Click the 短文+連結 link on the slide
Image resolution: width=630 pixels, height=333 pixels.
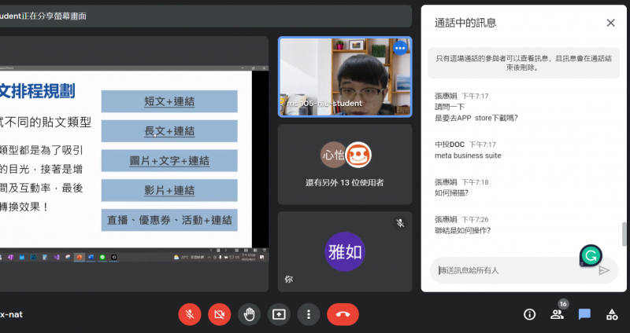click(x=169, y=101)
